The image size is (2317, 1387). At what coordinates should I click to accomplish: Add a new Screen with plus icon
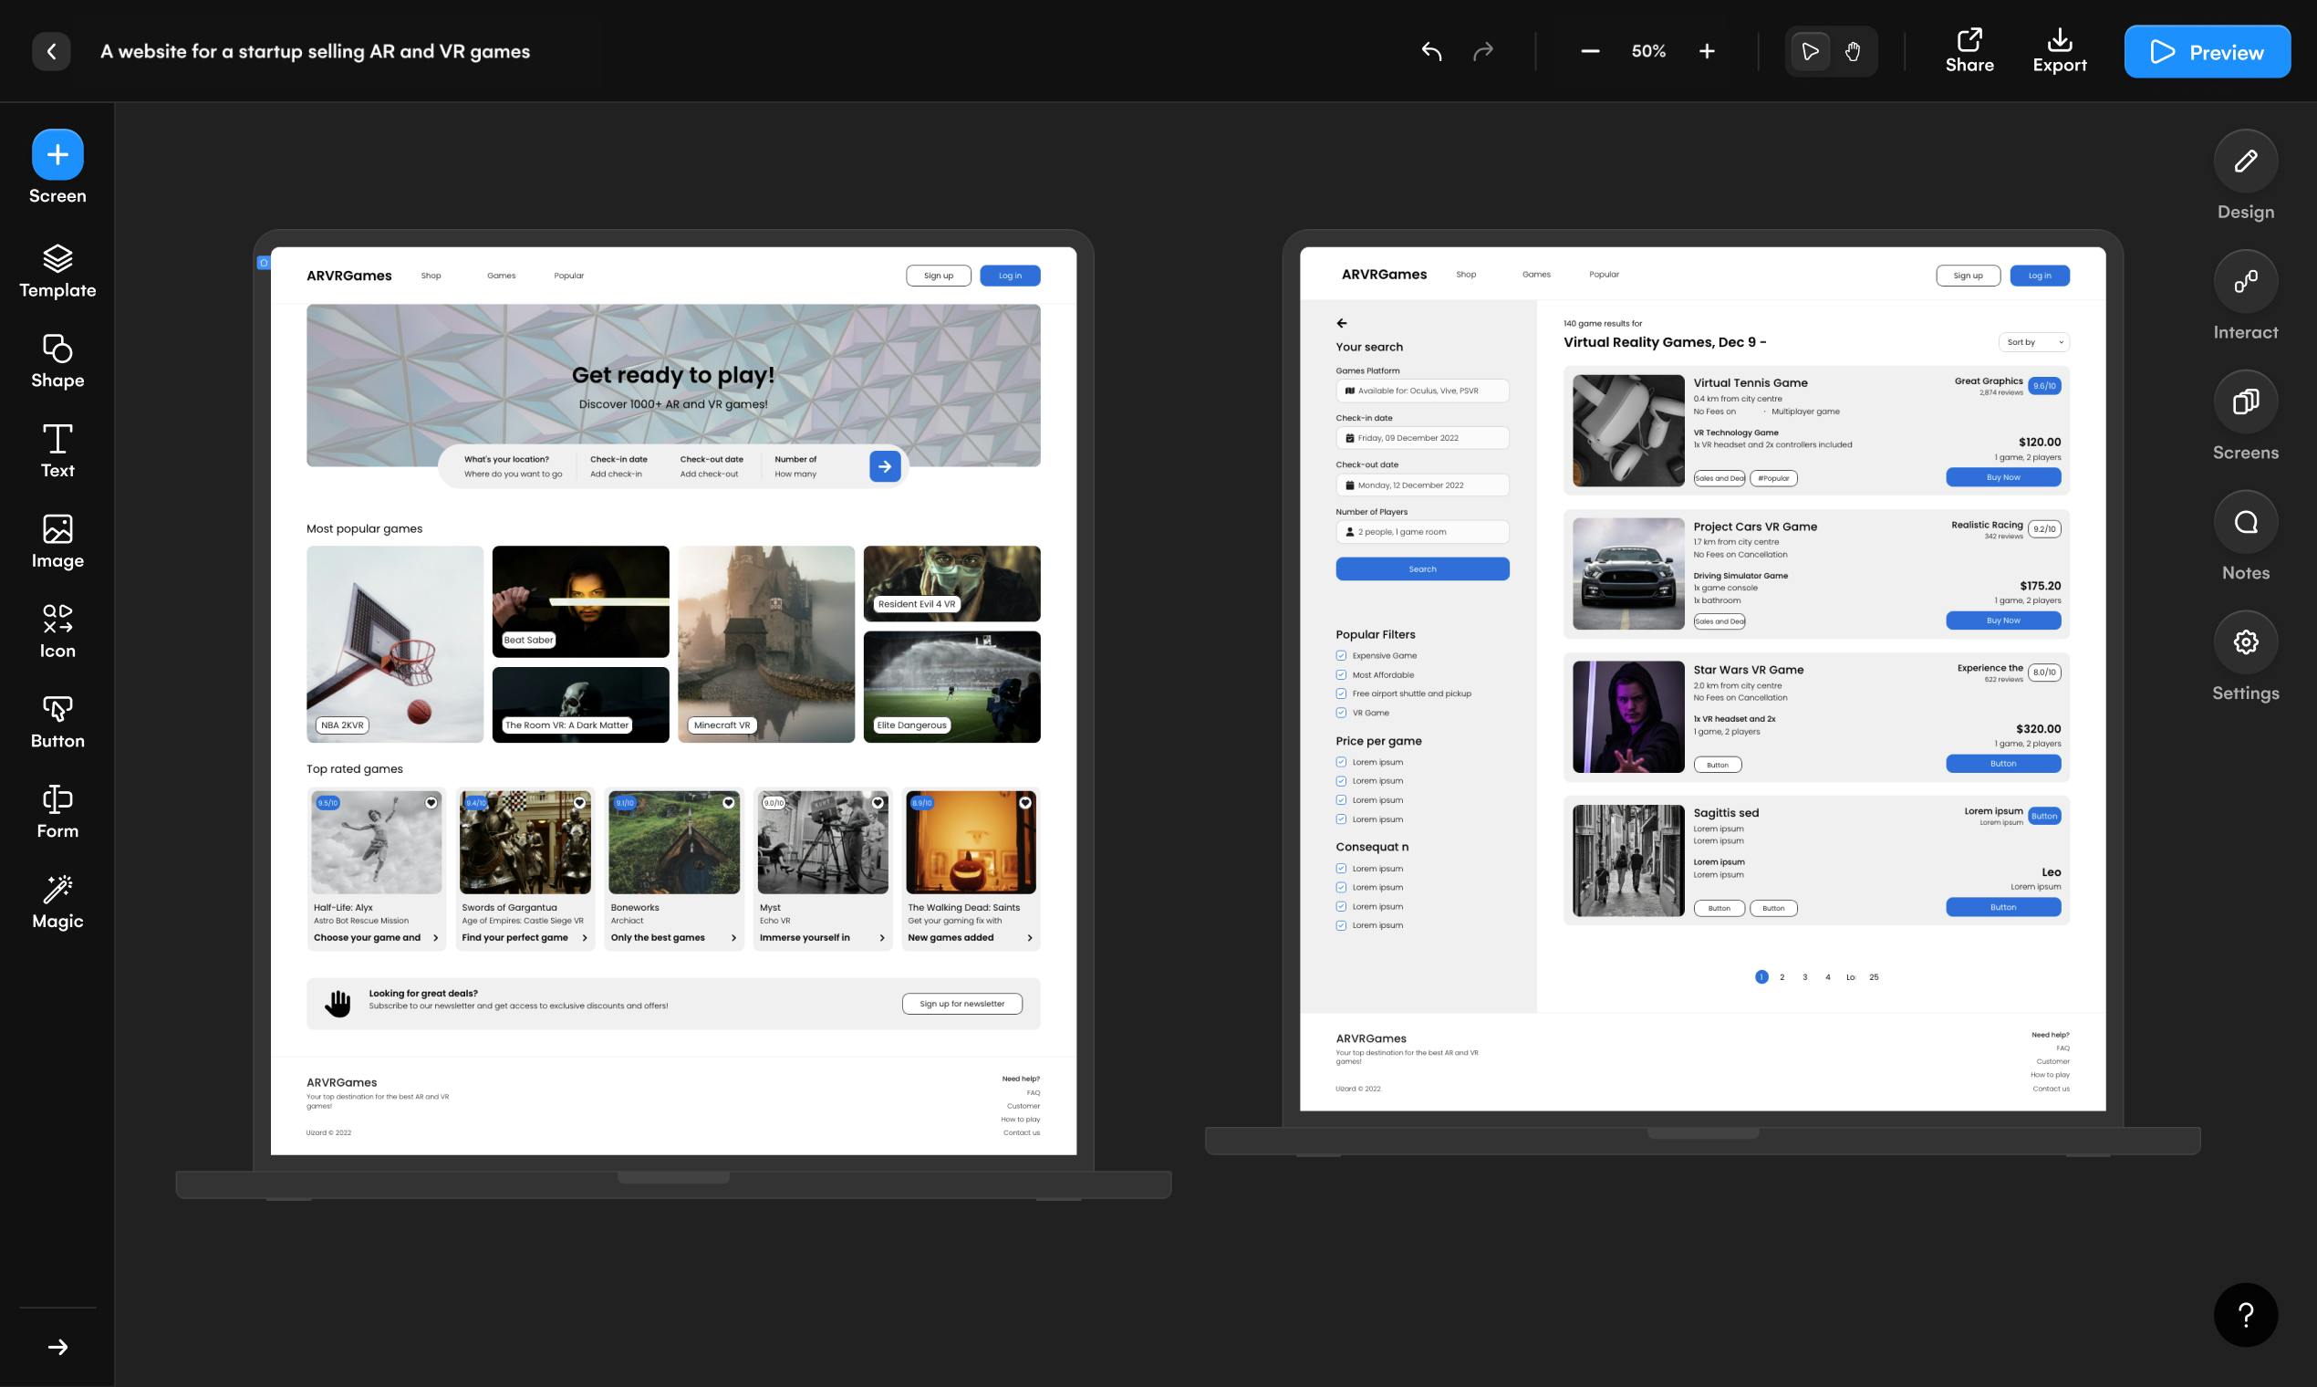[x=58, y=154]
